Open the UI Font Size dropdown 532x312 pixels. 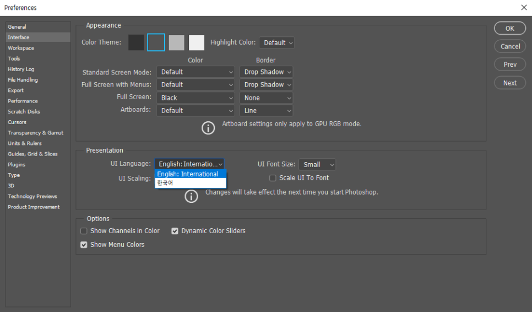[317, 165]
